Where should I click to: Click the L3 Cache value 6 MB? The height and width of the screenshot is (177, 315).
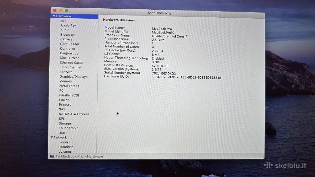click(156, 55)
